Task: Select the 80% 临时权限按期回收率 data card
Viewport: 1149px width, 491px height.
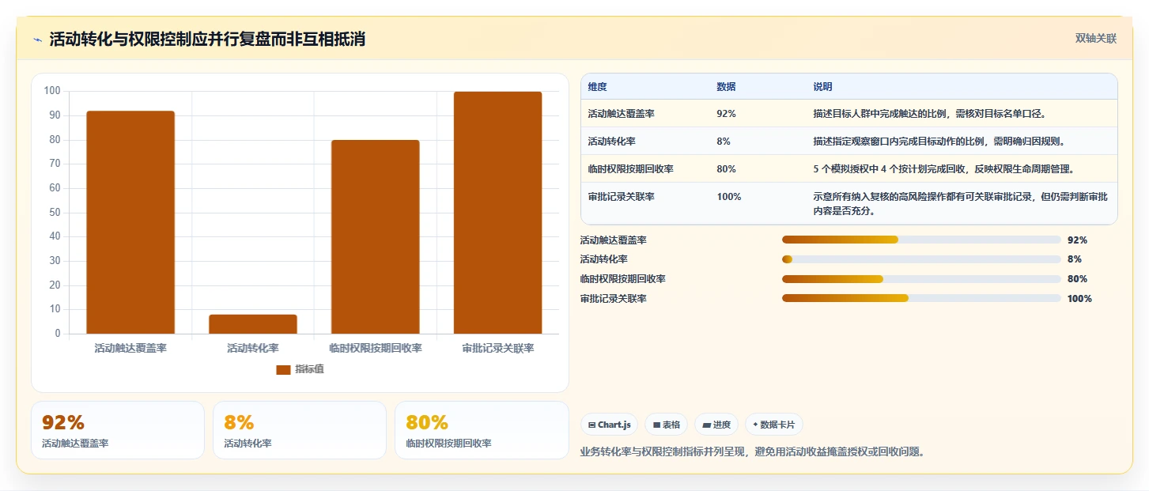Action: click(x=482, y=430)
